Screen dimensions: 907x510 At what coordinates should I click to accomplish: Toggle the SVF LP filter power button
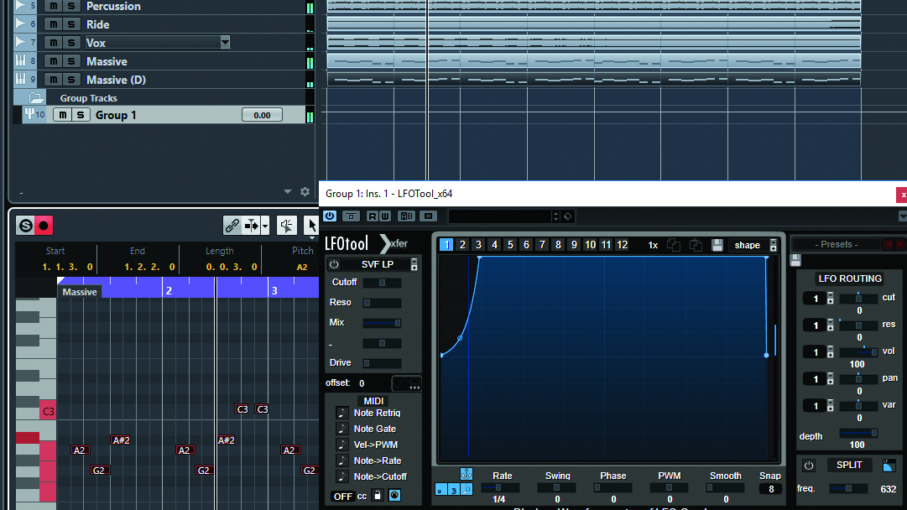coord(334,264)
